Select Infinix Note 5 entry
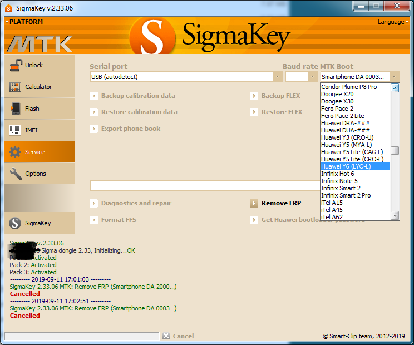414x345 pixels. pyautogui.click(x=355, y=181)
